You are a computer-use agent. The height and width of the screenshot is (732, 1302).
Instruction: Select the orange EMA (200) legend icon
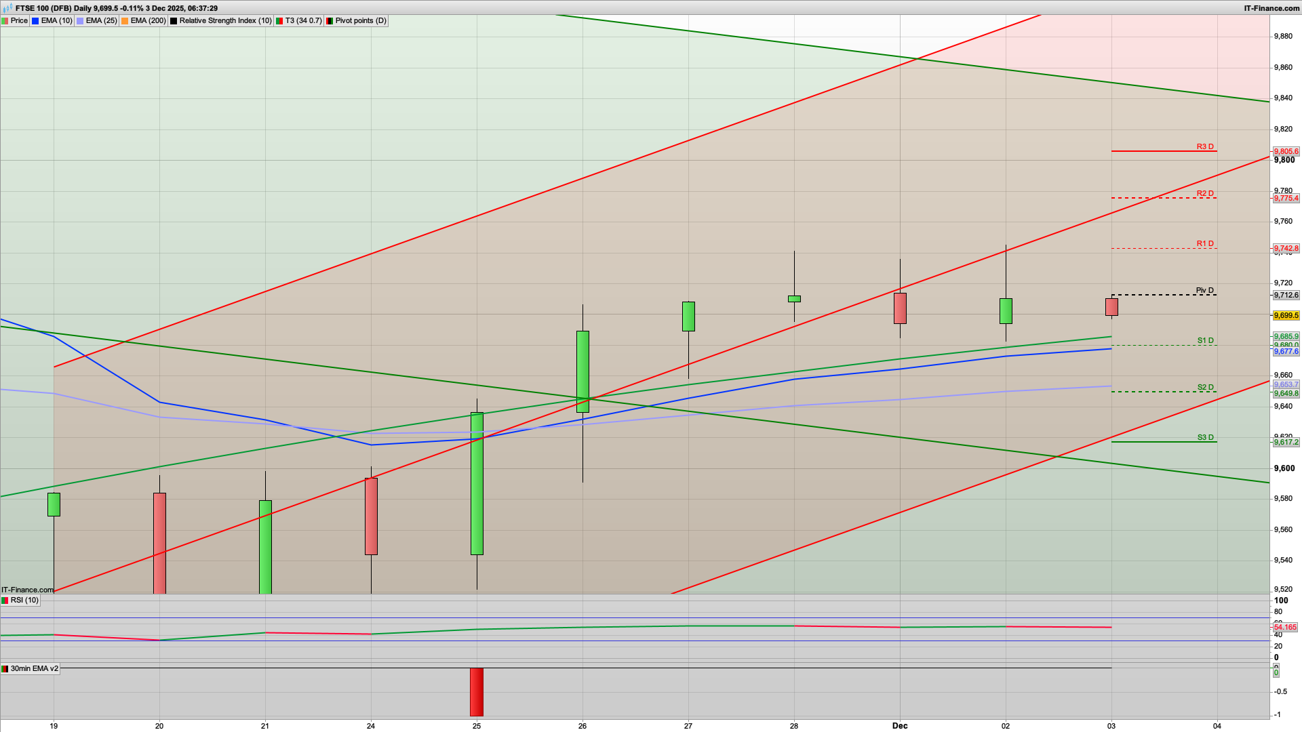[125, 20]
